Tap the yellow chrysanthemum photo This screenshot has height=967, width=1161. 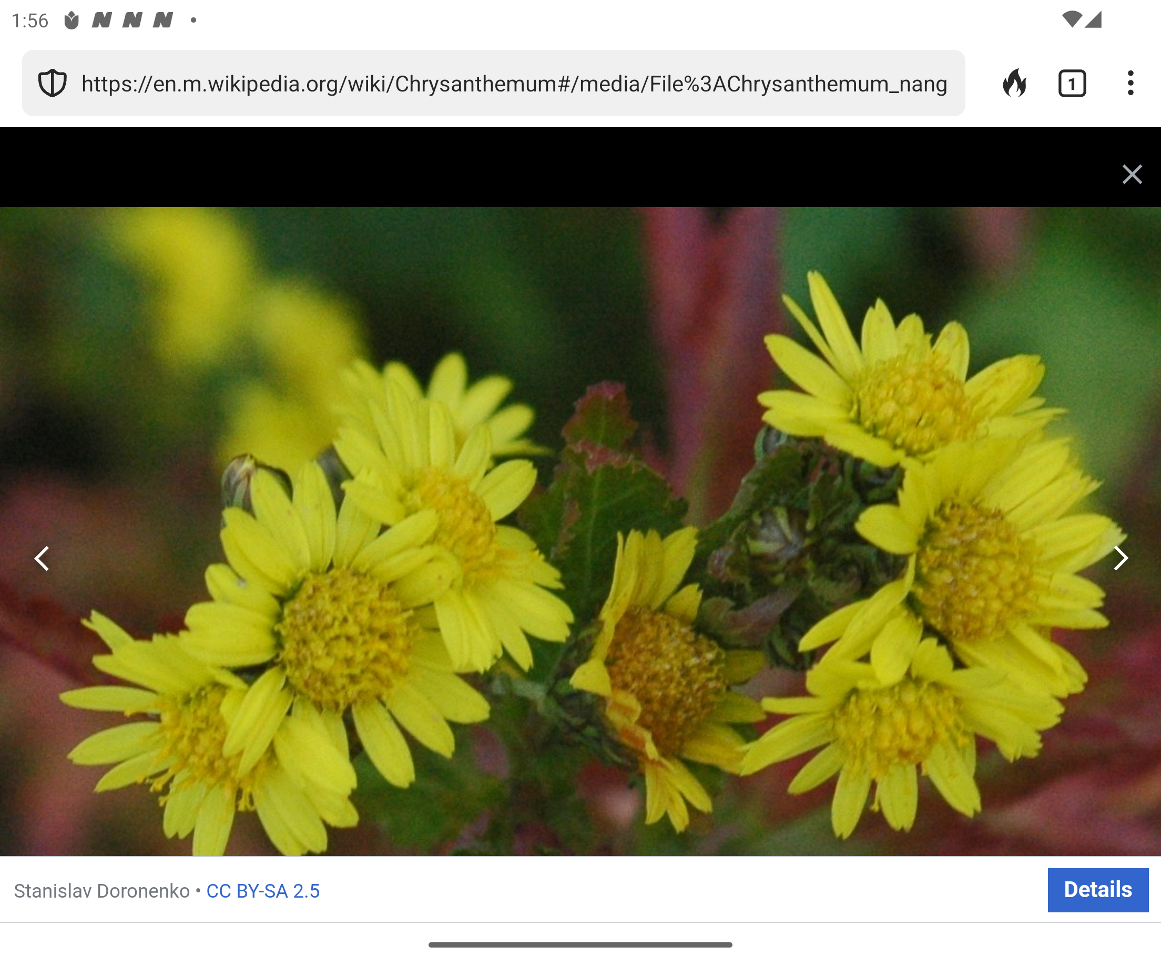580,531
